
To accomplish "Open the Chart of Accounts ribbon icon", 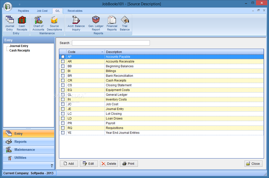I will pyautogui.click(x=38, y=23).
